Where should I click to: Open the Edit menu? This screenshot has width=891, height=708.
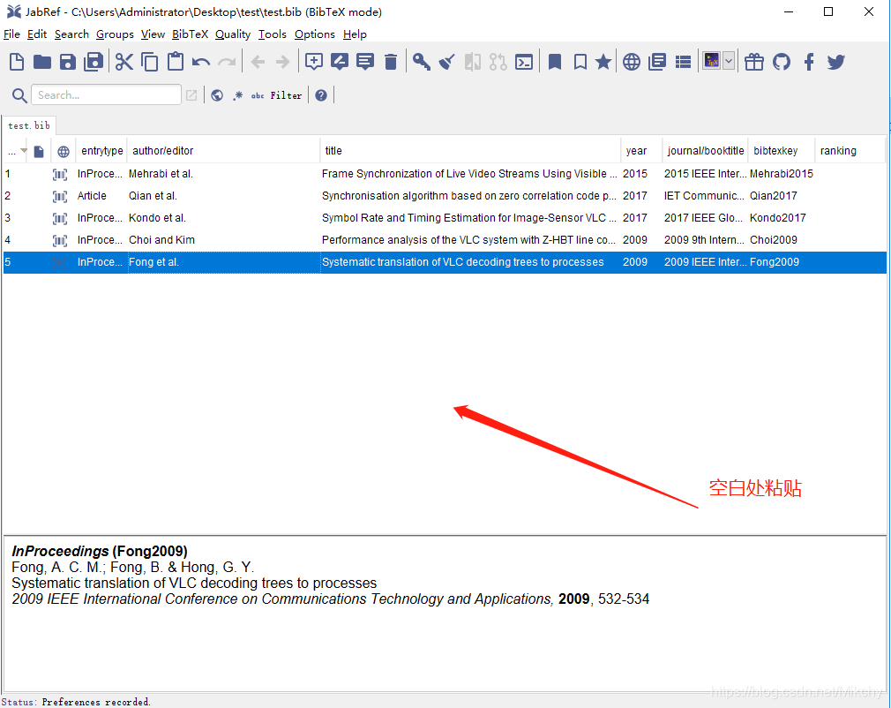click(x=37, y=34)
